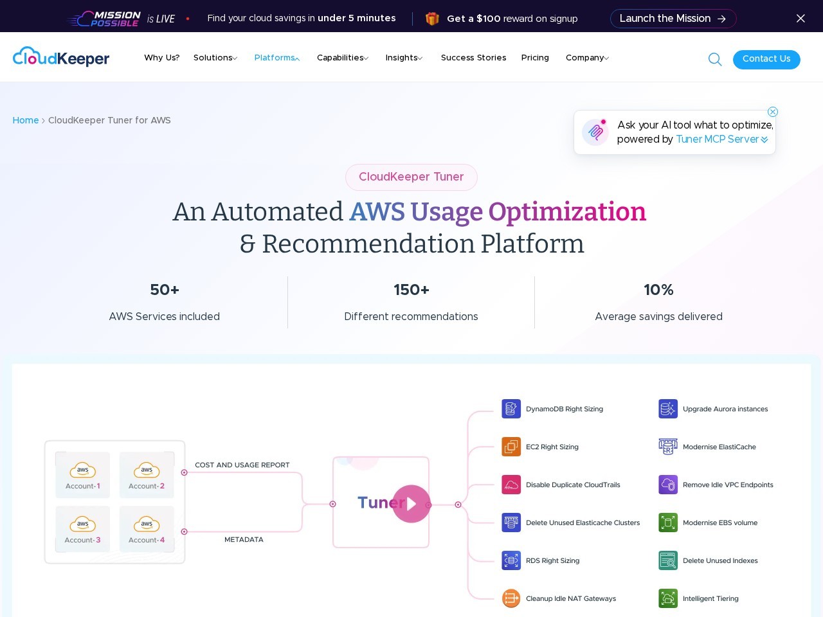
Task: Click Launch the Mission button
Action: 673,19
